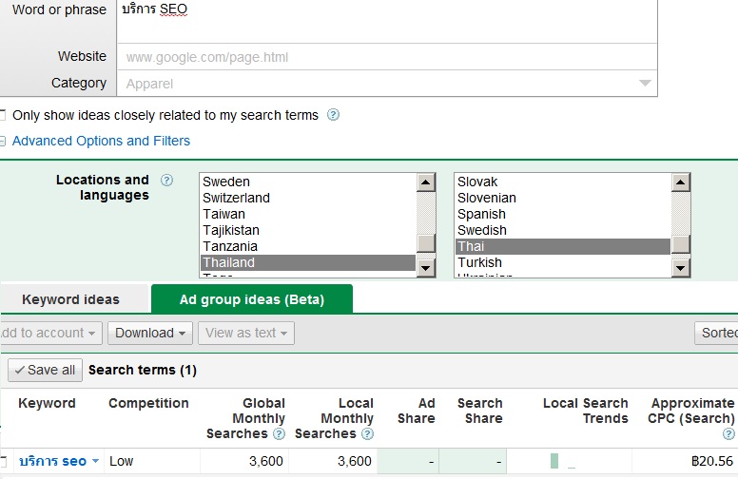Open the 'View as text' dropdown
Image resolution: width=738 pixels, height=479 pixels.
(246, 333)
